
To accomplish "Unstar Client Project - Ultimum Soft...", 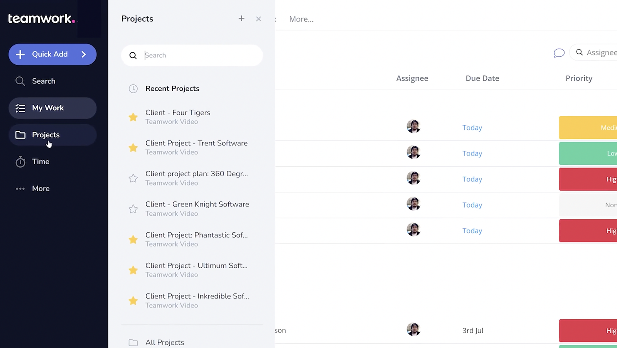I will [x=133, y=270].
